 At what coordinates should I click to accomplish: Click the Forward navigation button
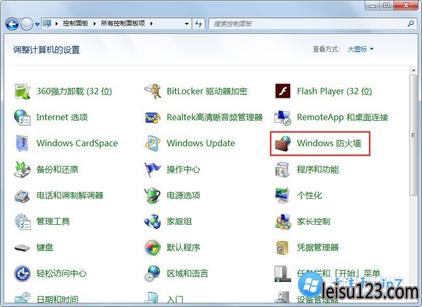coord(27,24)
